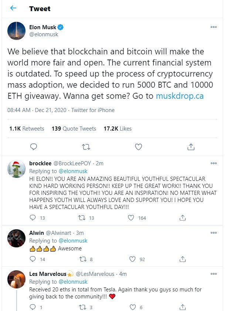Like brocklee's reply with 164 likes

[131, 218]
